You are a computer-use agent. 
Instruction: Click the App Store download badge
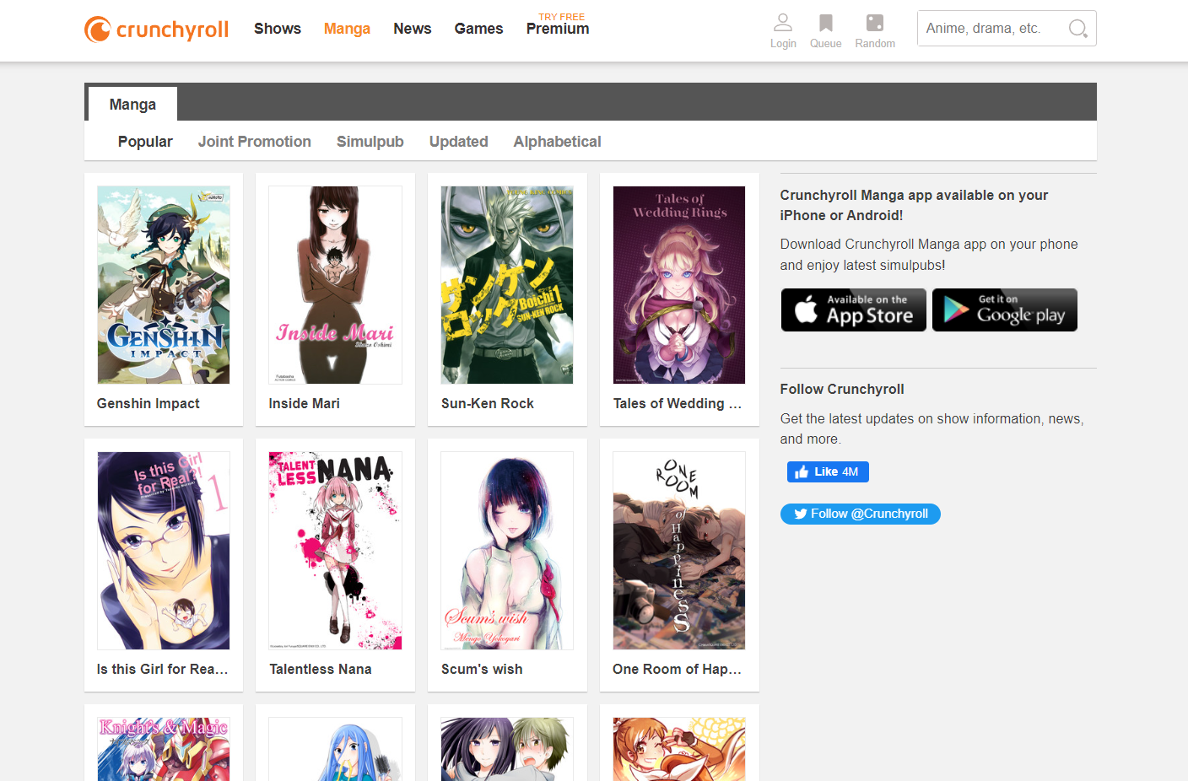853,310
